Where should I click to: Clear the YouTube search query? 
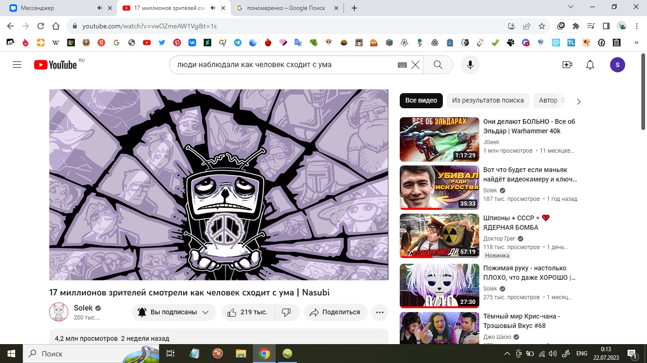(415, 65)
